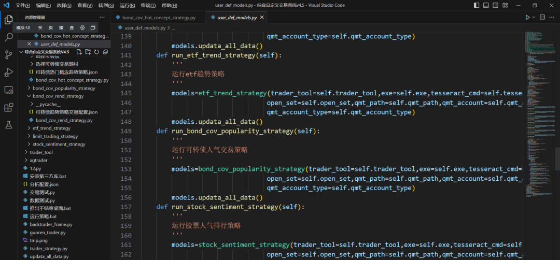
Task: Expand the limit_trading_strategy folder
Action: pos(55,136)
